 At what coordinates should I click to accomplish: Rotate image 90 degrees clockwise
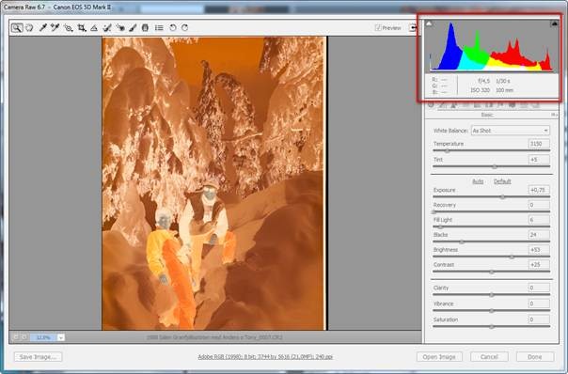184,28
